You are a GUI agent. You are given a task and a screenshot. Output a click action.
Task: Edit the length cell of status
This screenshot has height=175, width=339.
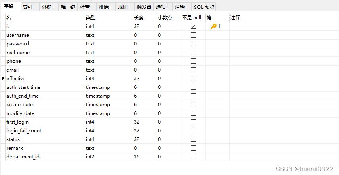145,139
